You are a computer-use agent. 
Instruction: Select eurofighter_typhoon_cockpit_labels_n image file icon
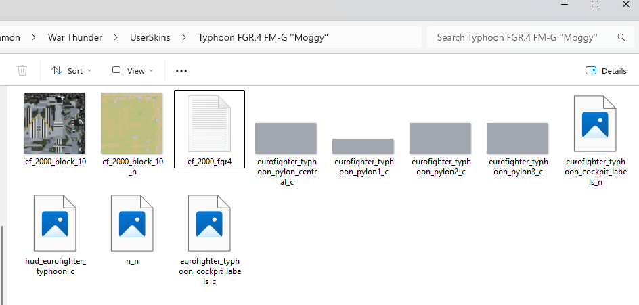pyautogui.click(x=595, y=123)
